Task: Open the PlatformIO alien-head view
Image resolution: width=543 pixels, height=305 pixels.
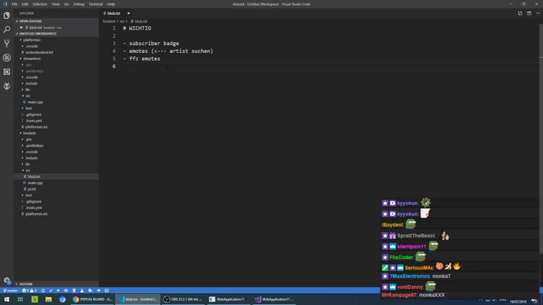Action: [x=6, y=85]
